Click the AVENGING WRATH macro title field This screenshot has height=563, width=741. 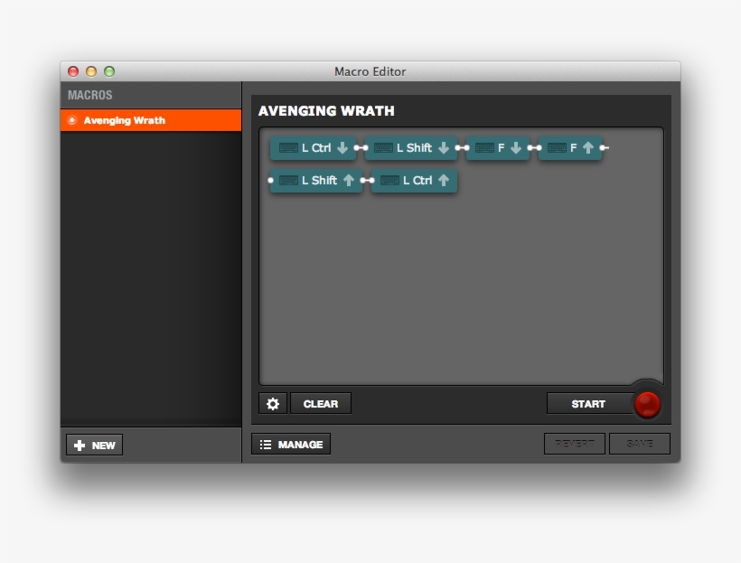326,111
